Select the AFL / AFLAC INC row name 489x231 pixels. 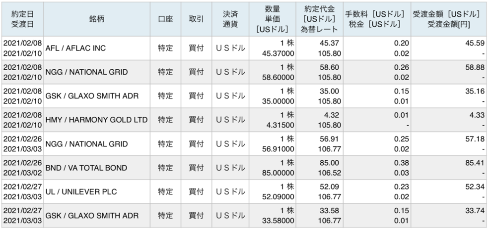point(76,48)
